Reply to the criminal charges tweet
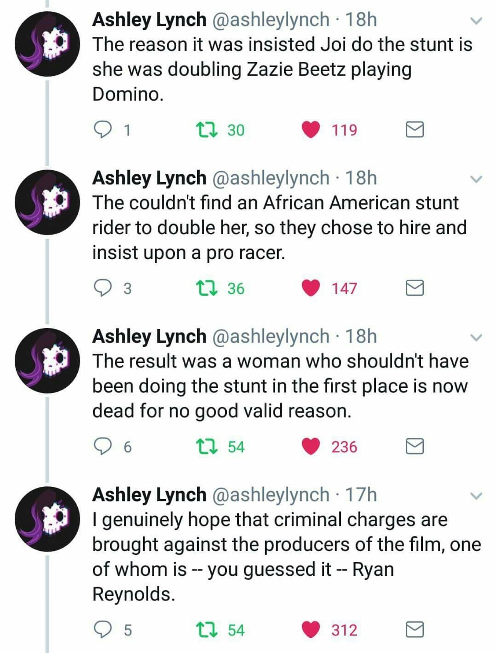Viewport: 497px width, 653px height. coord(103,630)
